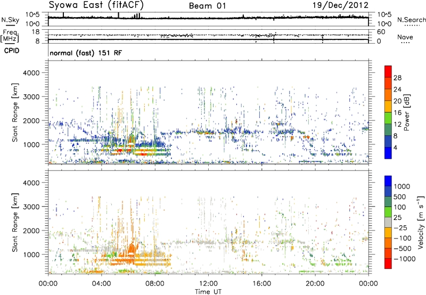This screenshot has width=426, height=295.
Task: Click the gray band of velocity colorbar
Action: (x=388, y=222)
